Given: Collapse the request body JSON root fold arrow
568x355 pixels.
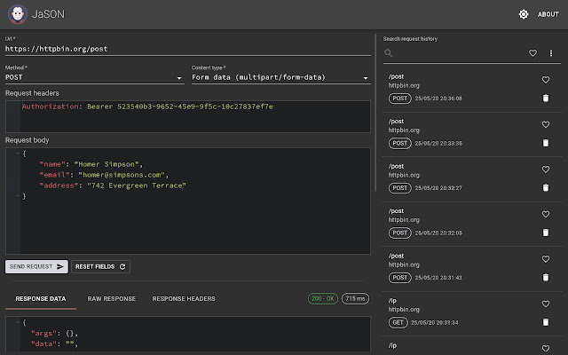Looking at the screenshot, I should [x=17, y=154].
